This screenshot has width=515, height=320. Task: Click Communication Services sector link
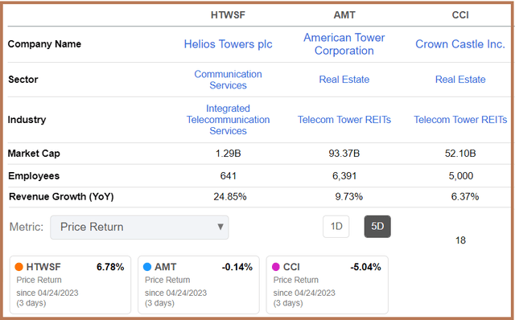[228, 80]
